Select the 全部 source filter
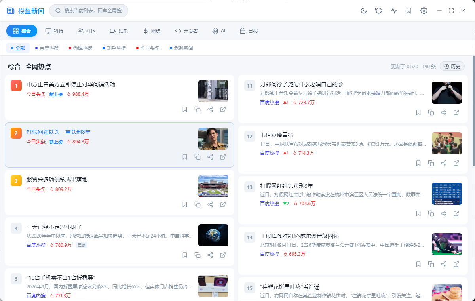This screenshot has width=475, height=301. click(18, 48)
